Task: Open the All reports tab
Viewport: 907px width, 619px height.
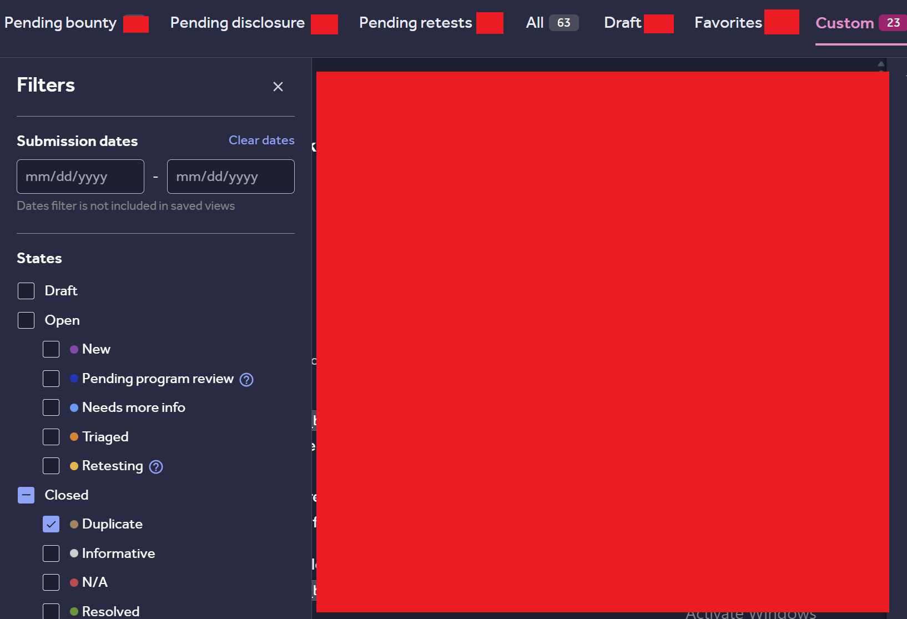Action: [x=552, y=23]
